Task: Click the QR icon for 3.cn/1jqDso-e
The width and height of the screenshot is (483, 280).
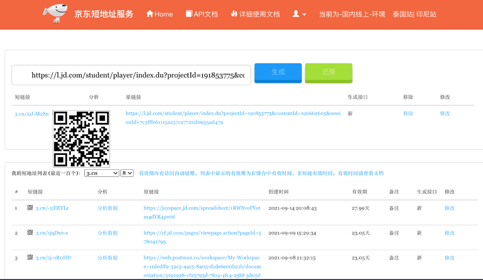Action: tap(30, 233)
